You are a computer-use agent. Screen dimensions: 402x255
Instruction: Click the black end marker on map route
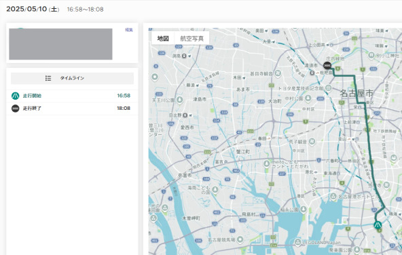point(327,66)
